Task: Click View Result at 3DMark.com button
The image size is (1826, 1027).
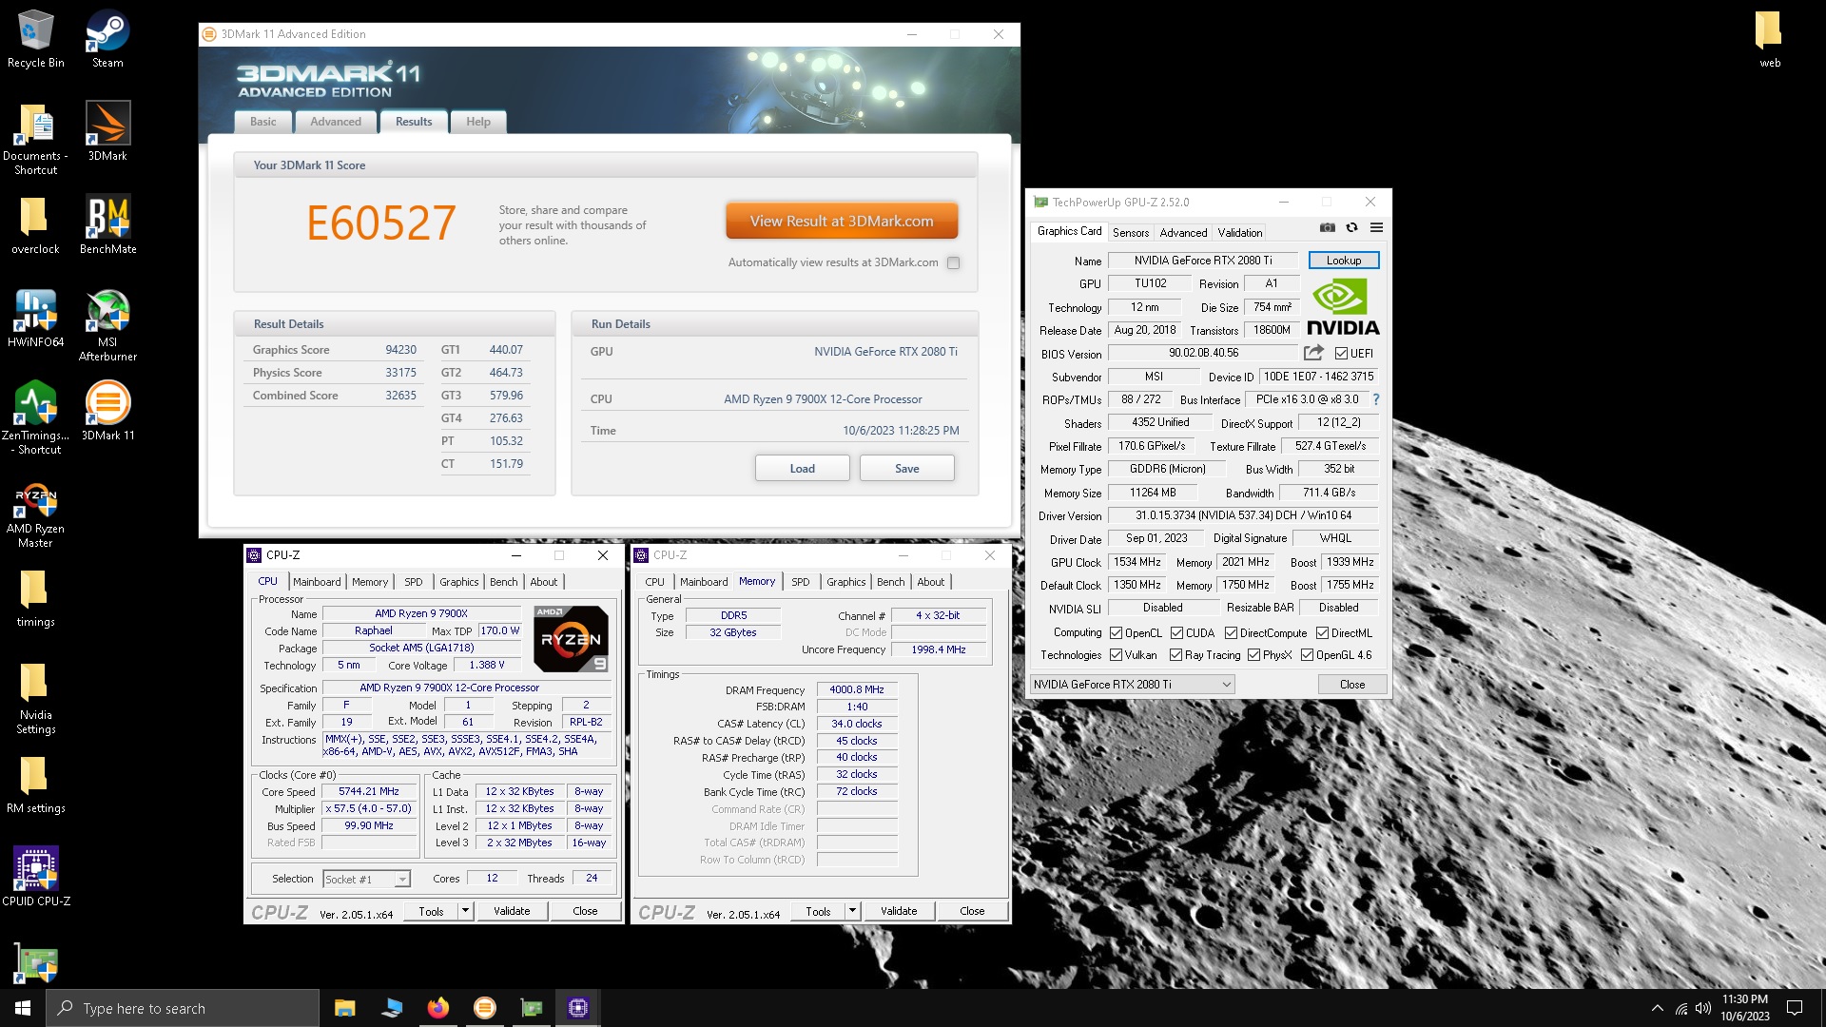Action: pyautogui.click(x=842, y=221)
